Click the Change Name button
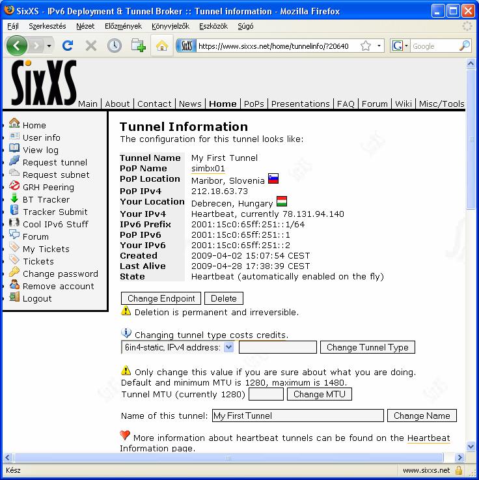This screenshot has width=479, height=480. tap(422, 416)
